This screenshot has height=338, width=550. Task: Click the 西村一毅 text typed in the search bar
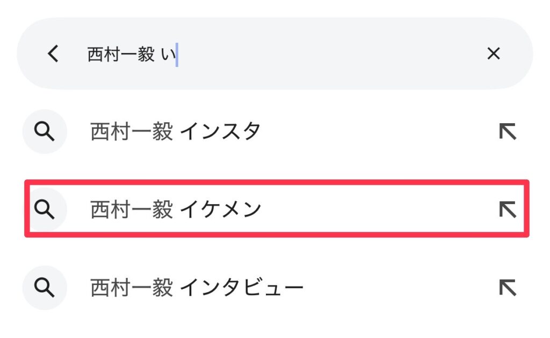click(x=121, y=55)
